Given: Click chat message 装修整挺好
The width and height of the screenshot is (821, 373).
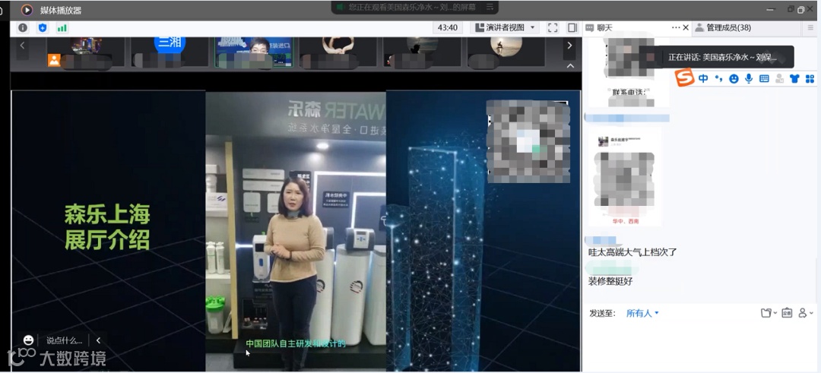Looking at the screenshot, I should click(610, 281).
